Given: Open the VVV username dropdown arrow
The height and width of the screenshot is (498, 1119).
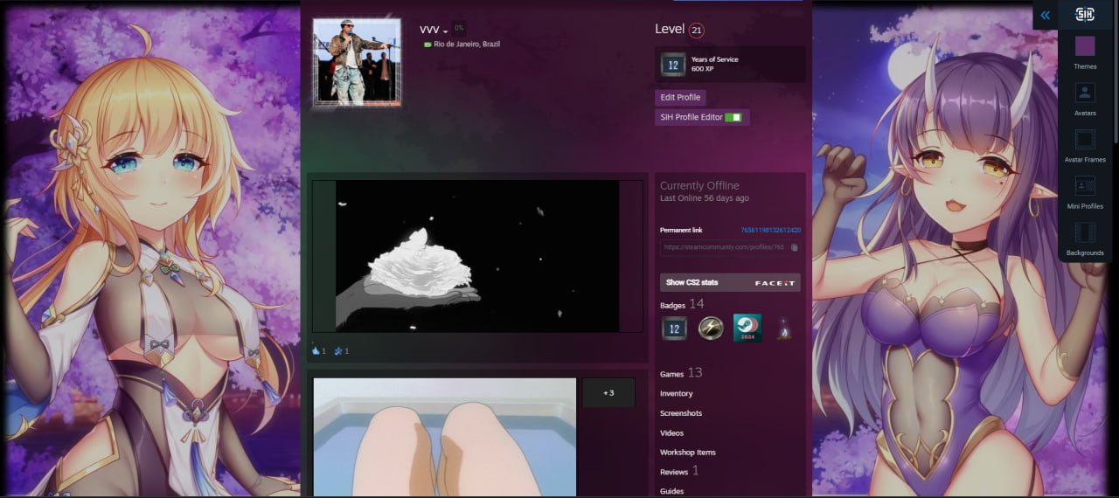Looking at the screenshot, I should [446, 31].
